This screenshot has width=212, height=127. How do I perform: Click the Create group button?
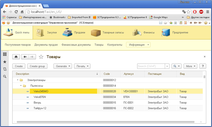click(37, 66)
